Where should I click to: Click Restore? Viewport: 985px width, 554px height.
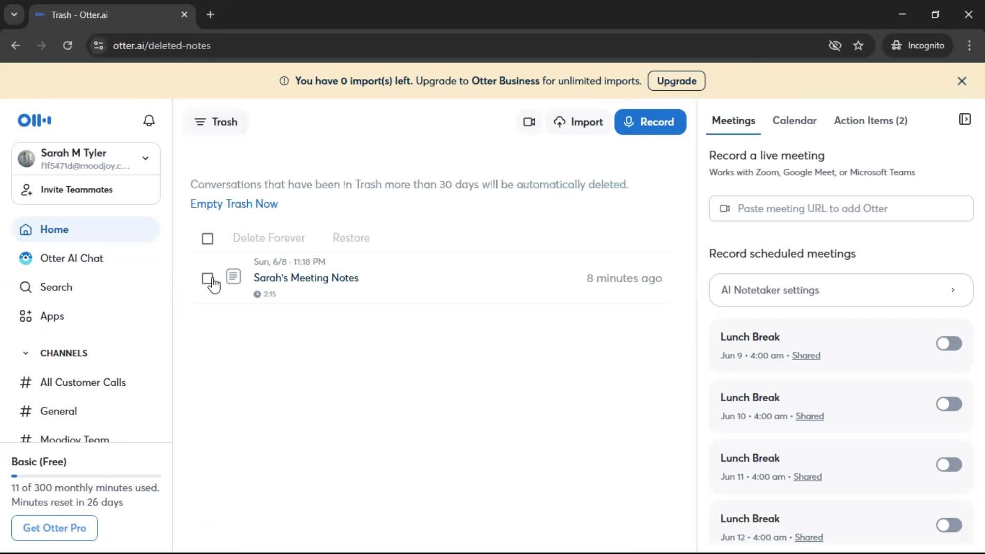click(351, 238)
